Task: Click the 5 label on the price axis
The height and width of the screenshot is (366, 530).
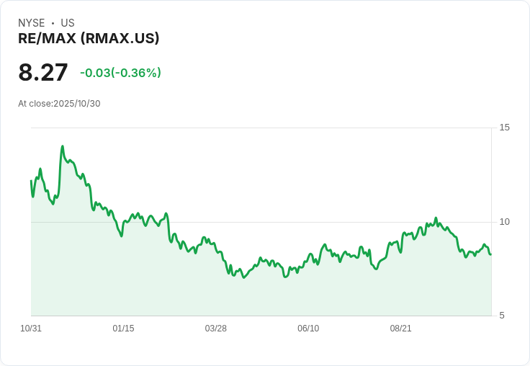Action: coord(502,316)
